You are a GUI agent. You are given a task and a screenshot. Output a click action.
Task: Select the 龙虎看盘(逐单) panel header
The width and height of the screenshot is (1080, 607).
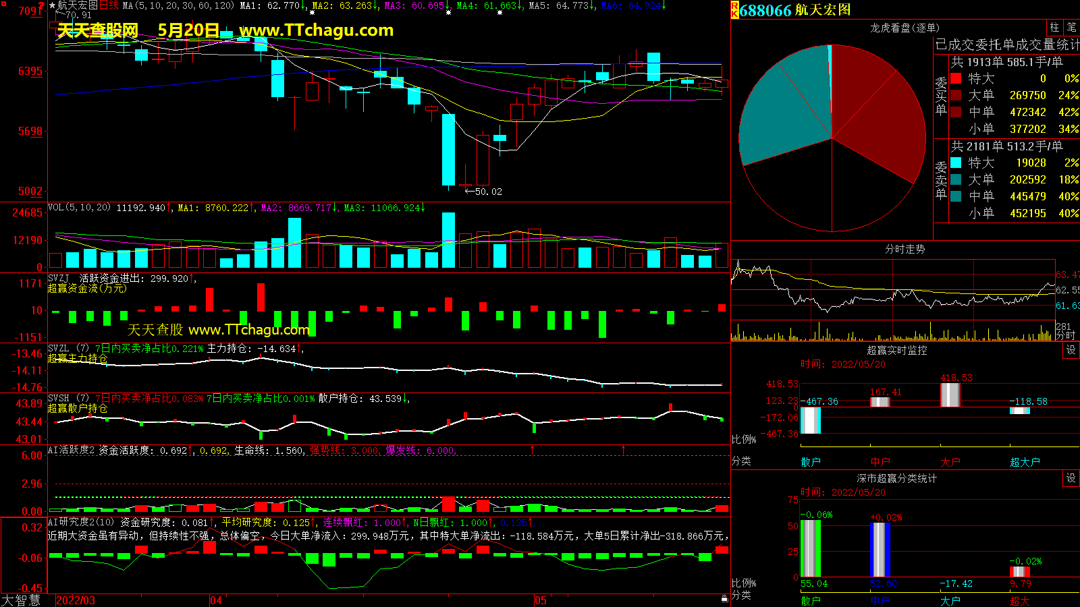coord(905,28)
